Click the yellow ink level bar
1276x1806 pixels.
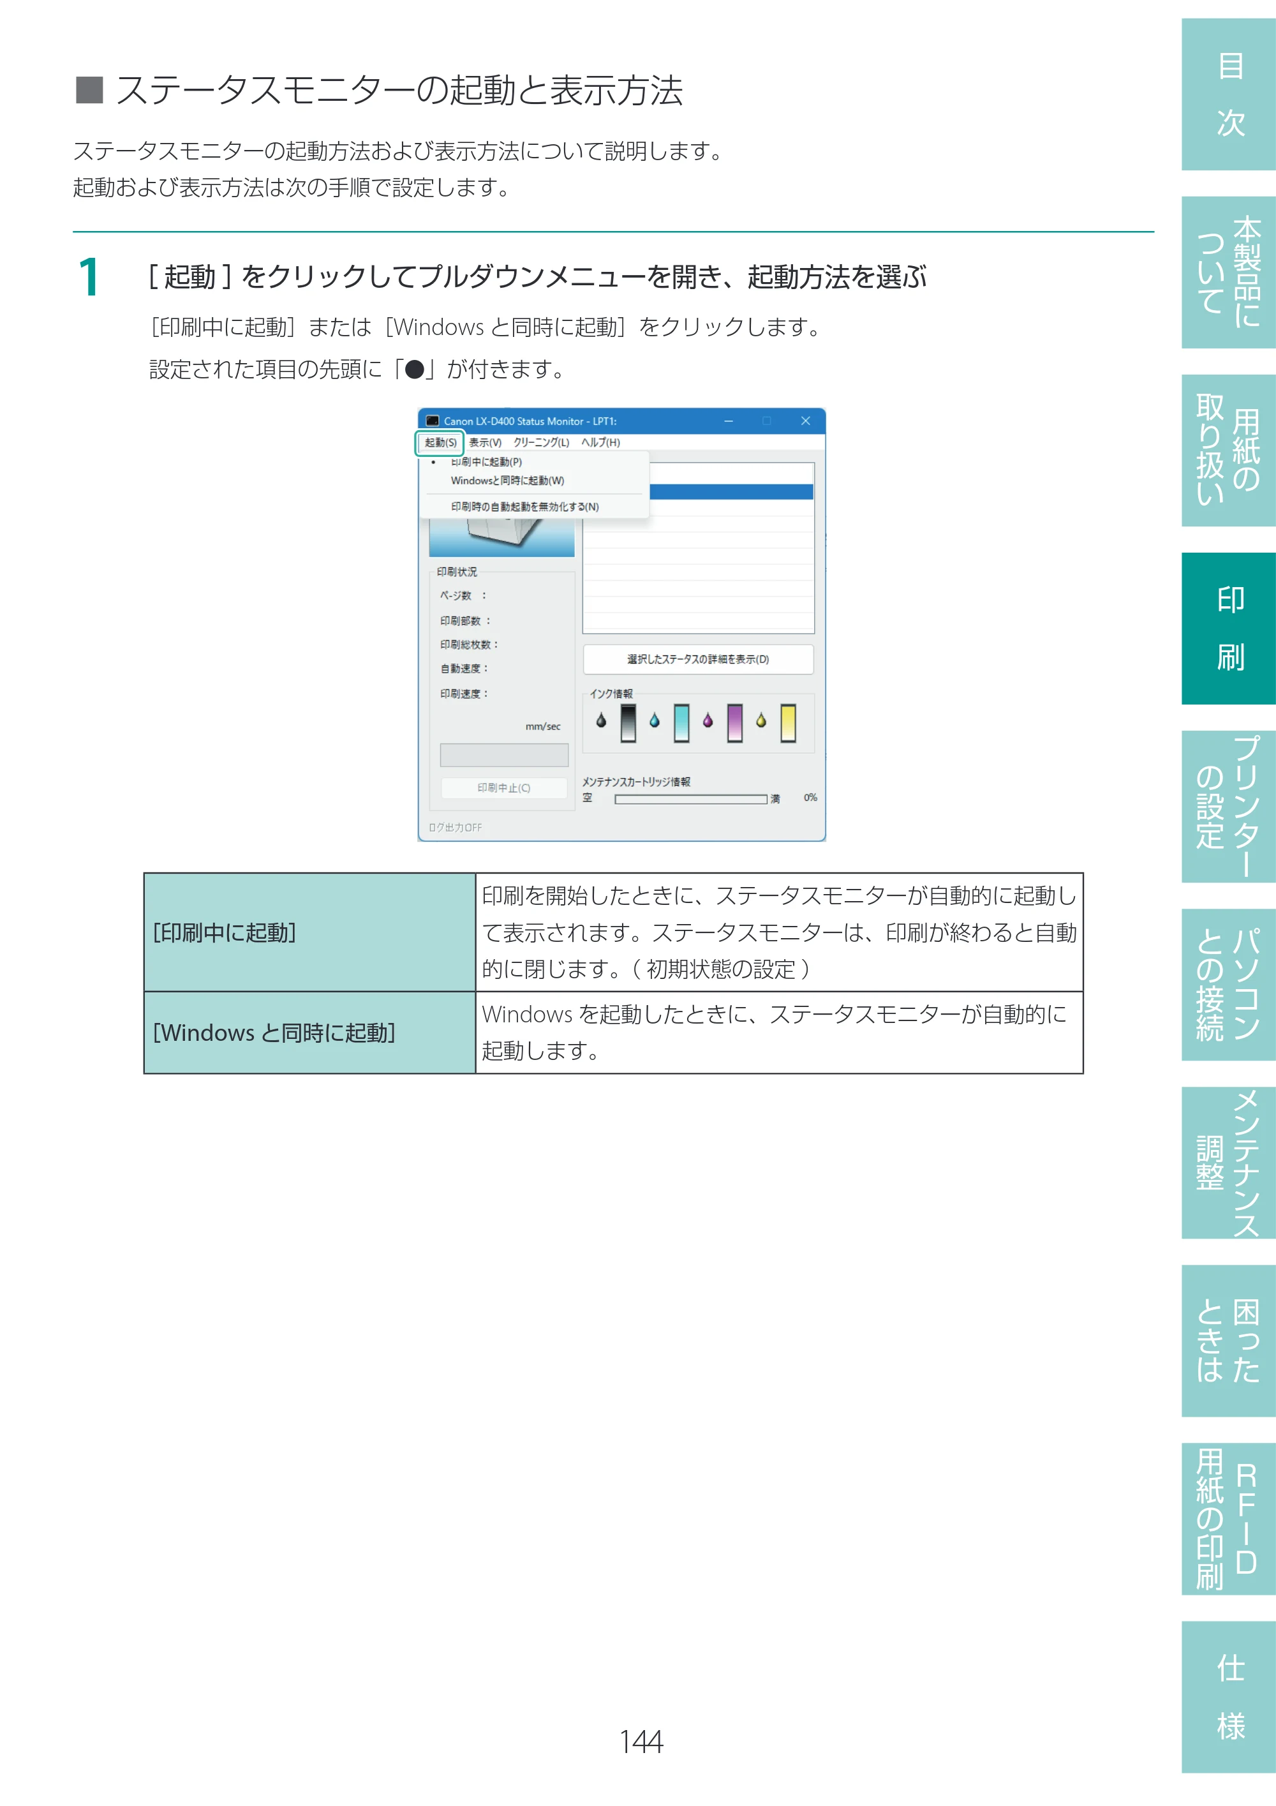[x=789, y=724]
